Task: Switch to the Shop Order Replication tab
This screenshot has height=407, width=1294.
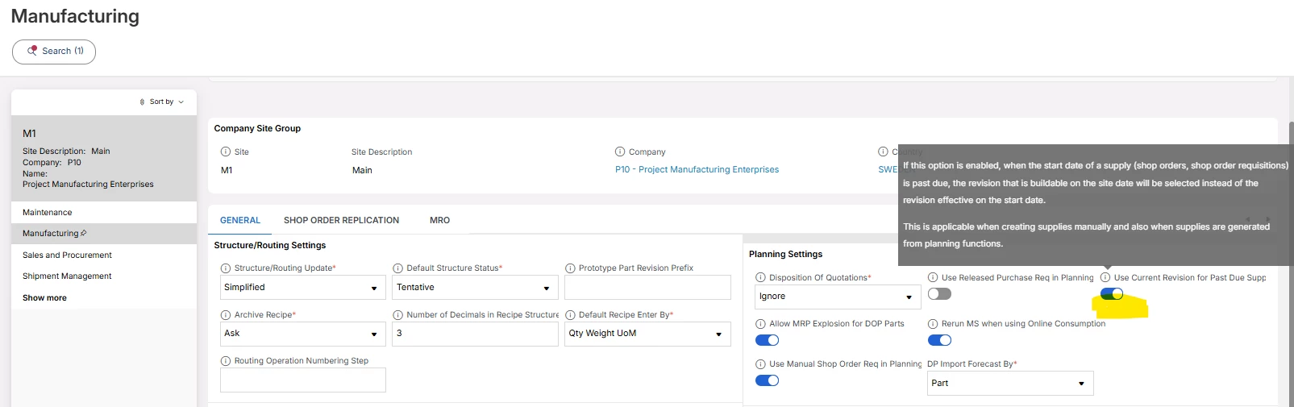Action: tap(341, 220)
